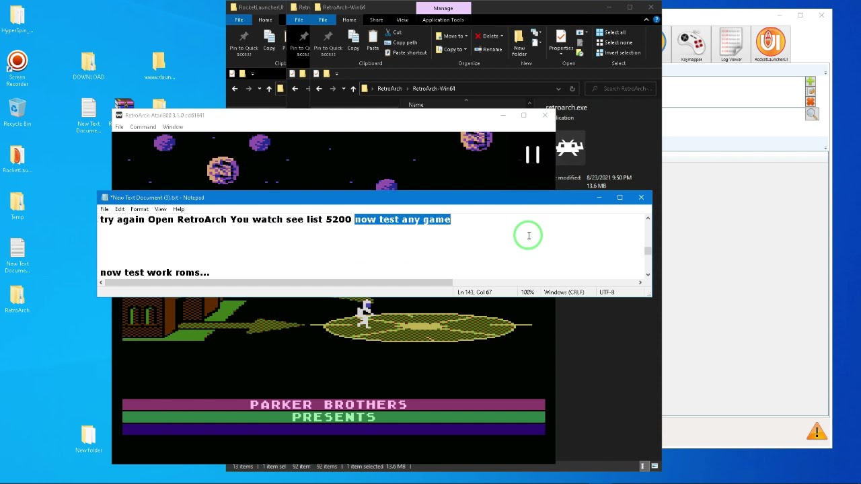Image resolution: width=861 pixels, height=484 pixels.
Task: Click the '100%' zoom in Notepad status bar
Action: click(x=527, y=292)
